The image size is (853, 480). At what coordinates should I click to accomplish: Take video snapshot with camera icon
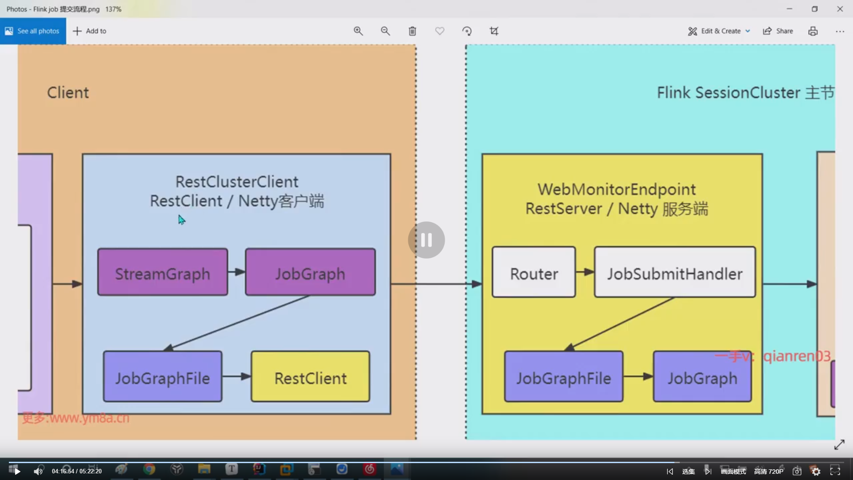pyautogui.click(x=797, y=472)
